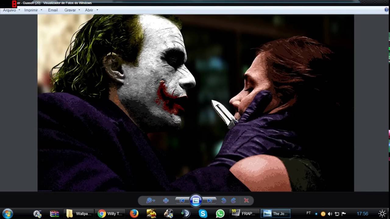This screenshot has width=390, height=219.
Task: Open the FRAPS taskbar window
Action: (x=244, y=214)
